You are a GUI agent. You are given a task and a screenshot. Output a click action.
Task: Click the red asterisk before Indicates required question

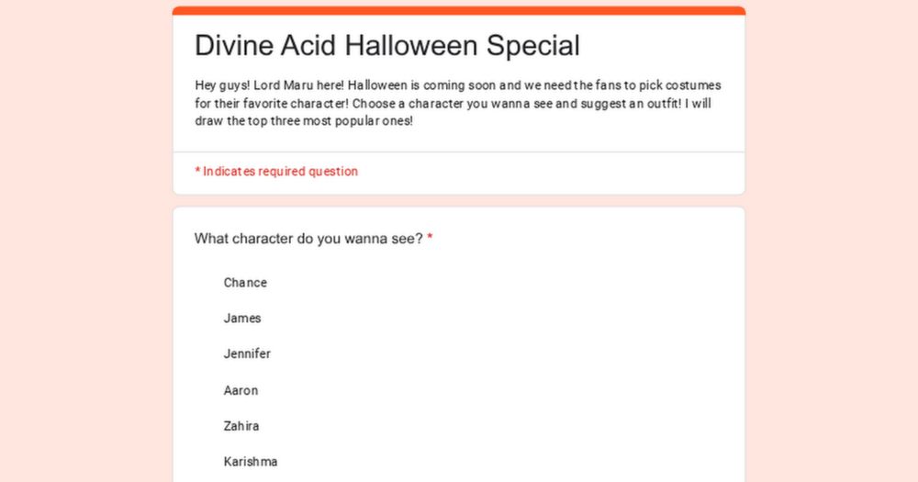click(x=198, y=171)
